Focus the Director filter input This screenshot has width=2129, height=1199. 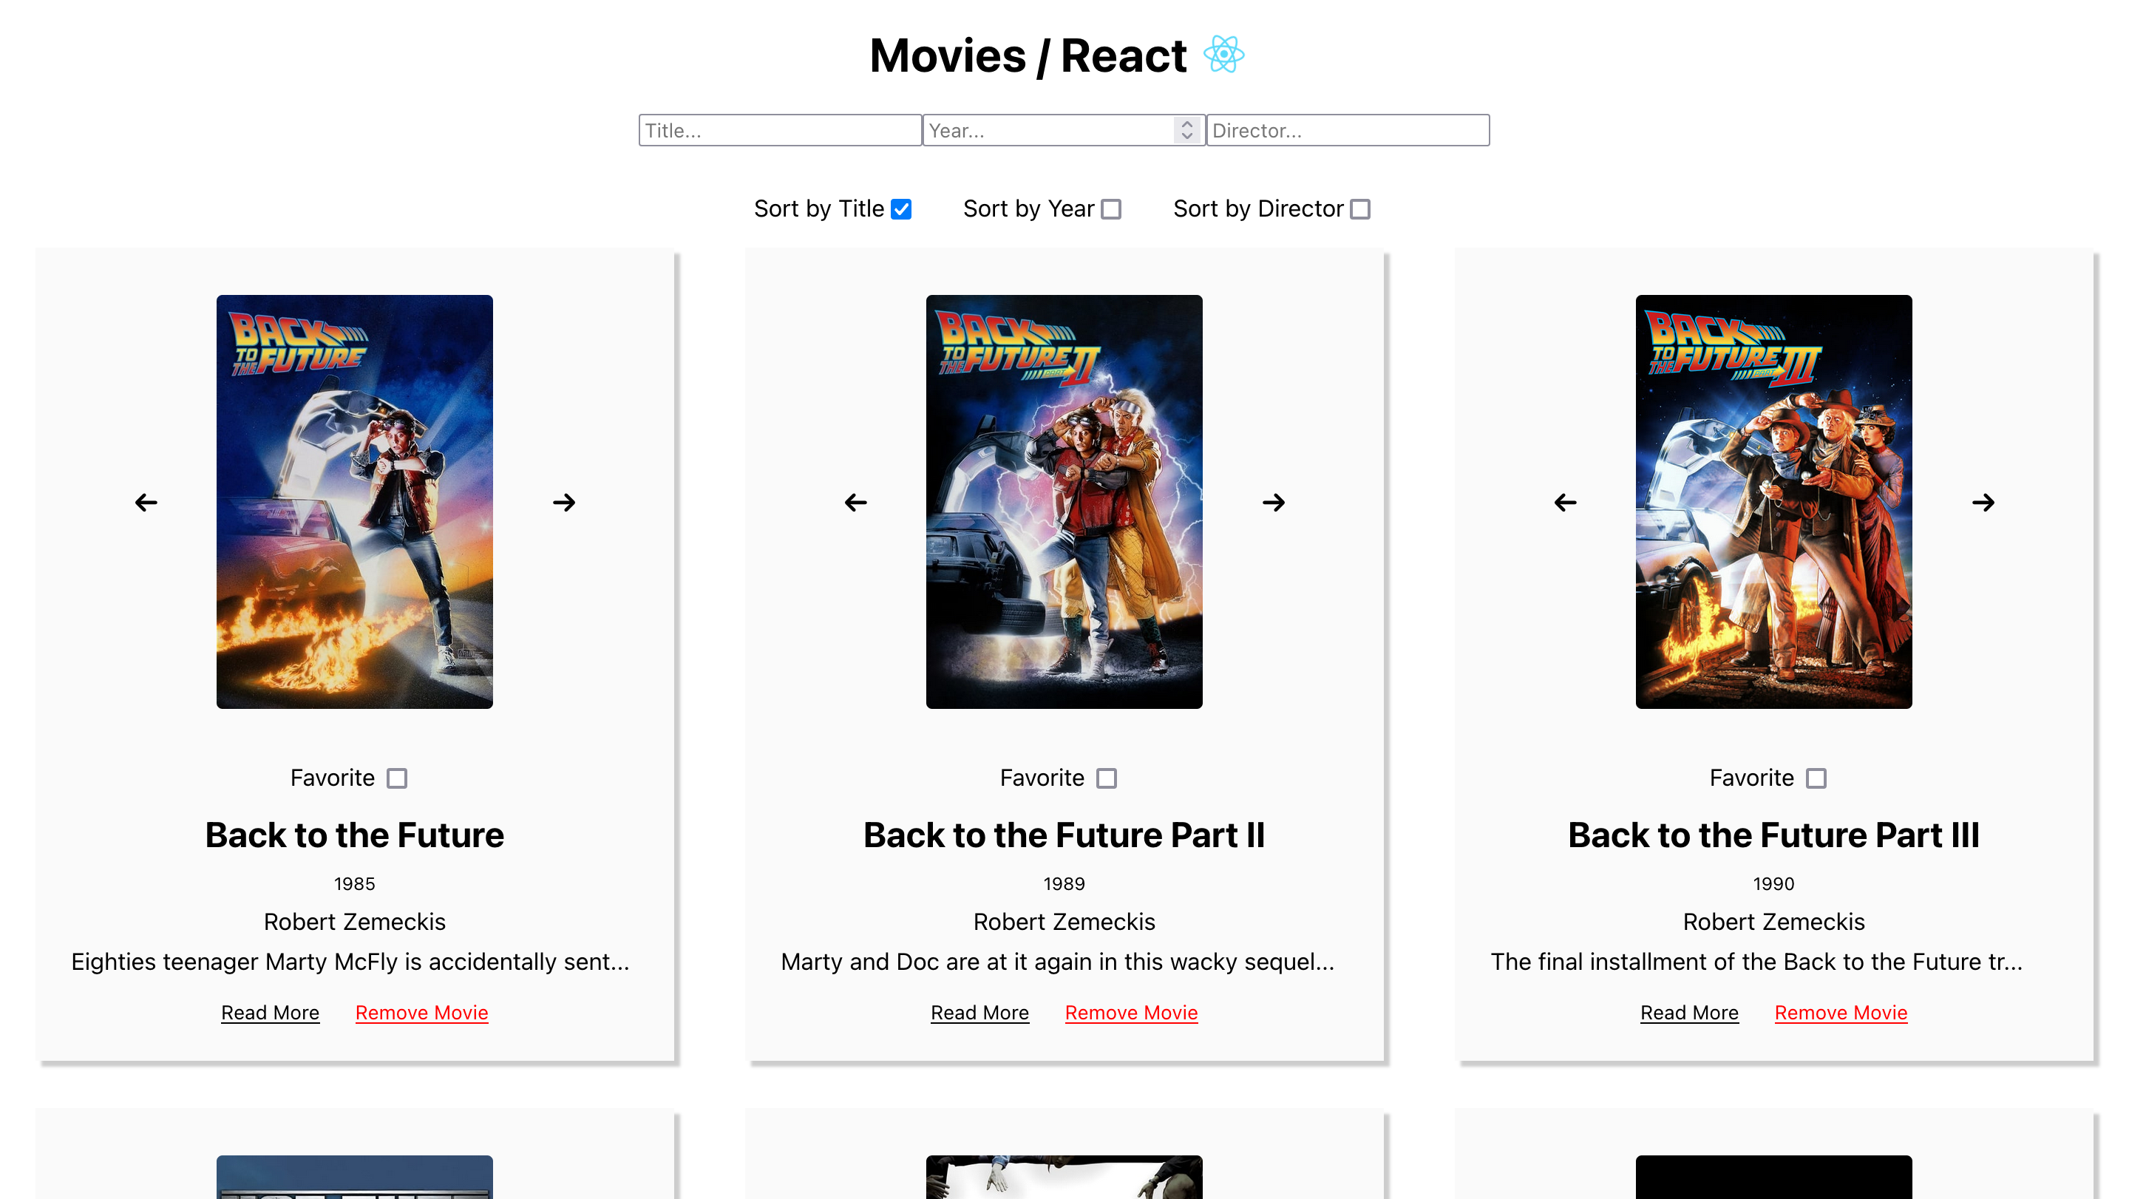click(1347, 131)
